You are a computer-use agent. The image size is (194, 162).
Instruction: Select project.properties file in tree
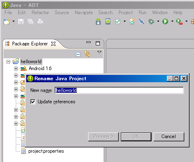[46, 151]
